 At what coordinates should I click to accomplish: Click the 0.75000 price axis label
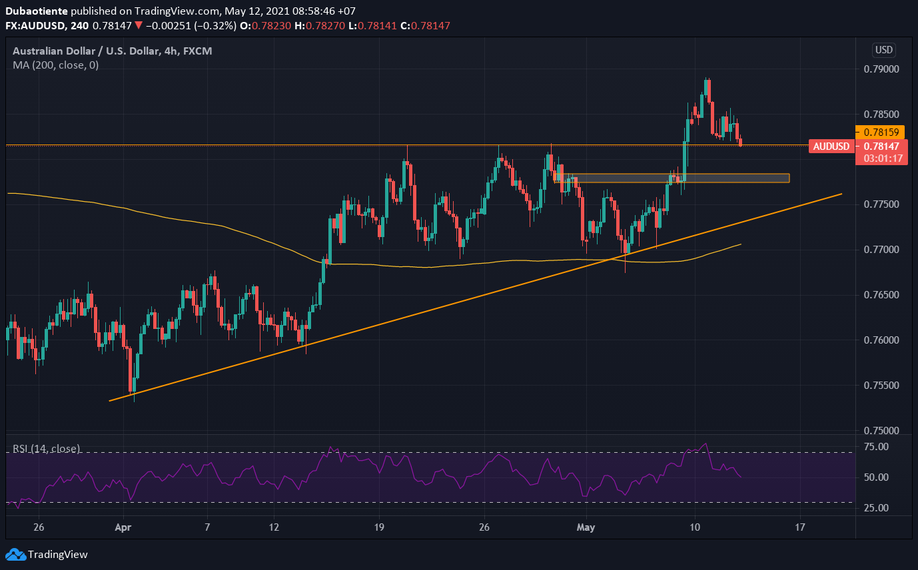881,431
